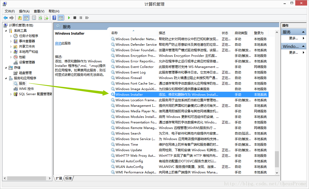This screenshot has width=309, height=189.
Task: Select 服务 node in the tree
Action: 22,84
